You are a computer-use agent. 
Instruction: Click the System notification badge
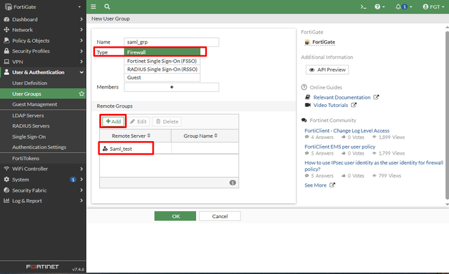coord(73,179)
